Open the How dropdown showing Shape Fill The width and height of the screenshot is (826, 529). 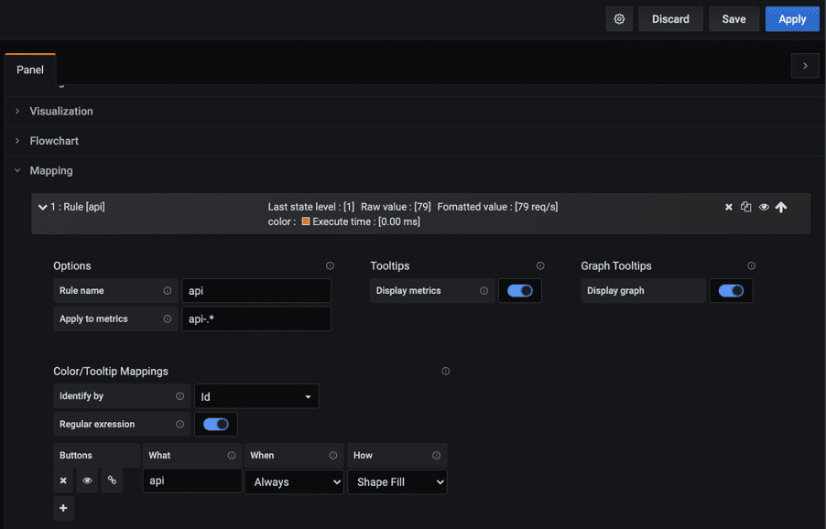point(397,481)
